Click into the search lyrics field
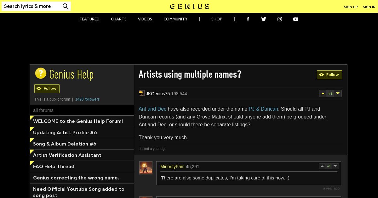 (31, 6)
